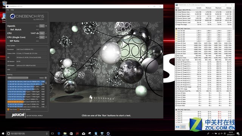Open Task View on the taskbar
The width and height of the screenshot is (242, 136).
53,133
